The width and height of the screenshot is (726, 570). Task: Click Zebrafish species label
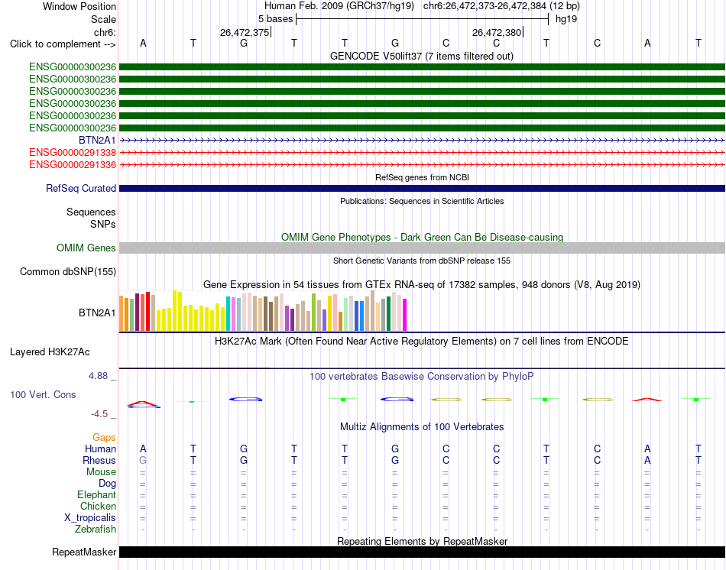click(96, 529)
